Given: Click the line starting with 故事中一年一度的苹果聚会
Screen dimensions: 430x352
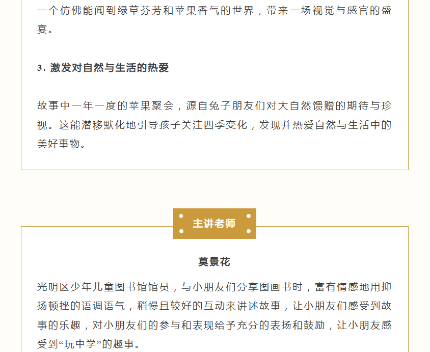Looking at the screenshot, I should pos(214,106).
